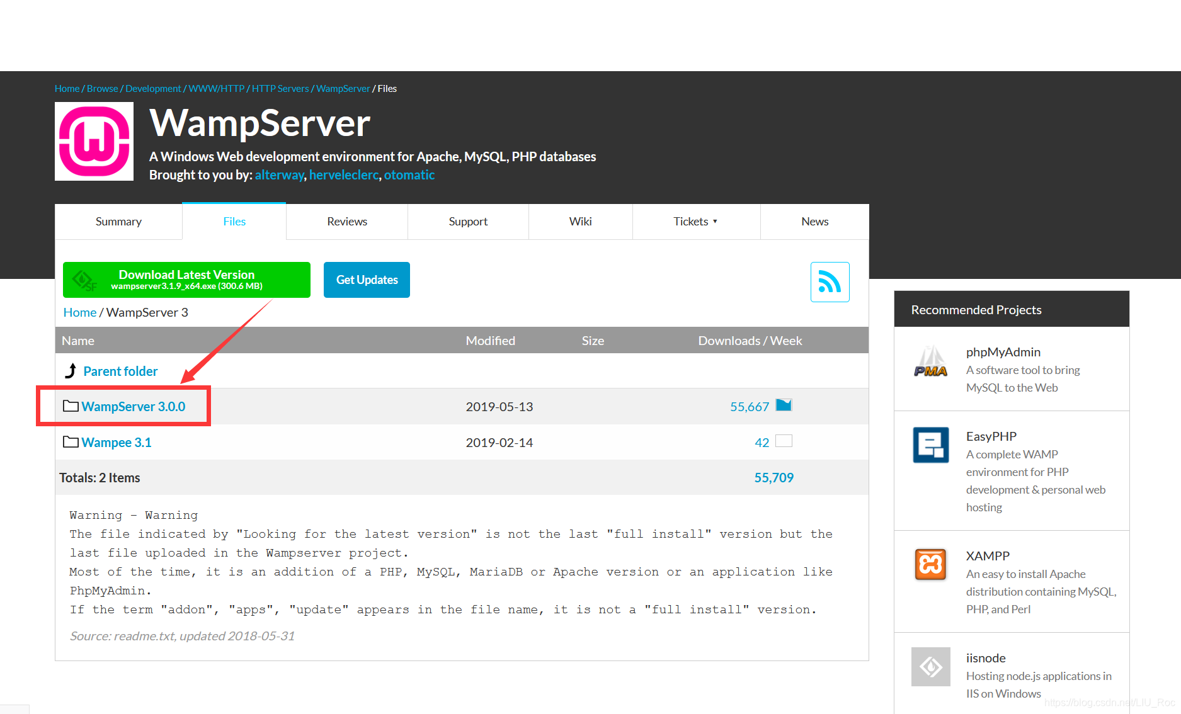1181x714 pixels.
Task: Click Home in top breadcrumb
Action: point(67,89)
